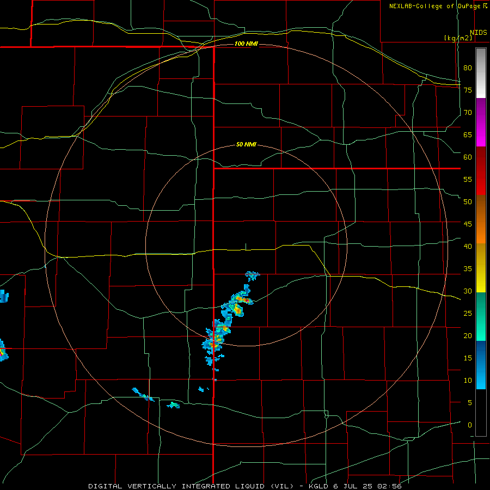
Task: Click the 35 value on the color scale
Action: [x=468, y=269]
